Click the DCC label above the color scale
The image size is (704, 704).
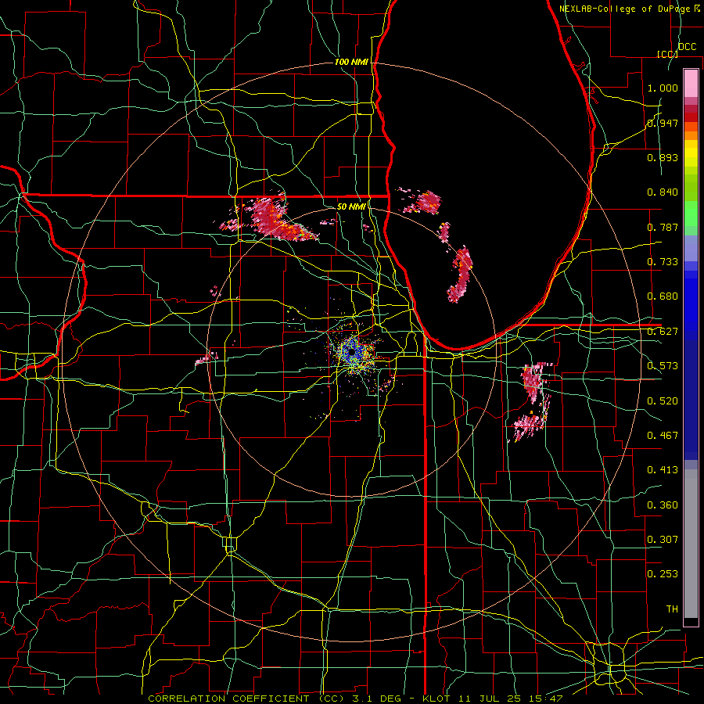(x=687, y=47)
